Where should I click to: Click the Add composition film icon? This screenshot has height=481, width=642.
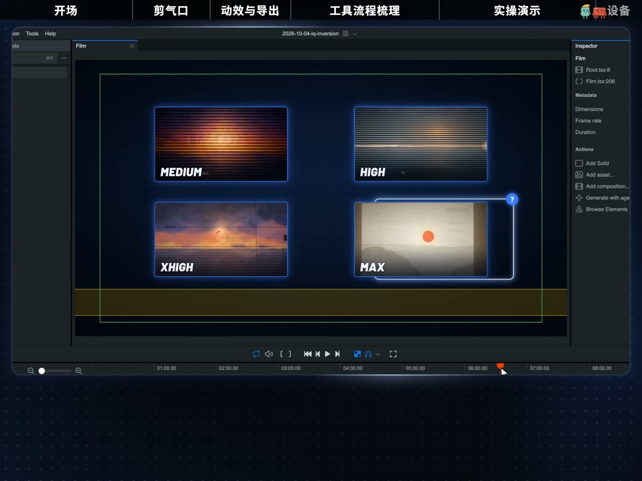coord(579,187)
